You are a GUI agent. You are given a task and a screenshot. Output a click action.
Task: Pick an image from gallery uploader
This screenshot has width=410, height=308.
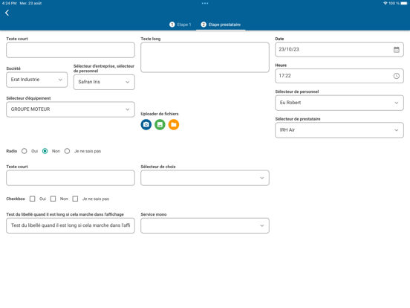point(160,124)
